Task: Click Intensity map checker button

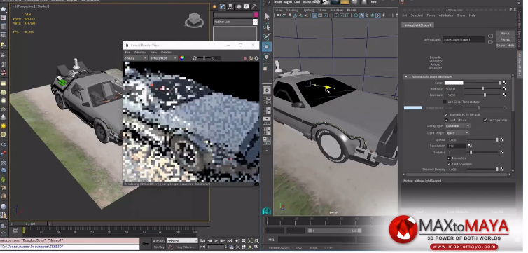Action: pyautogui.click(x=504, y=88)
